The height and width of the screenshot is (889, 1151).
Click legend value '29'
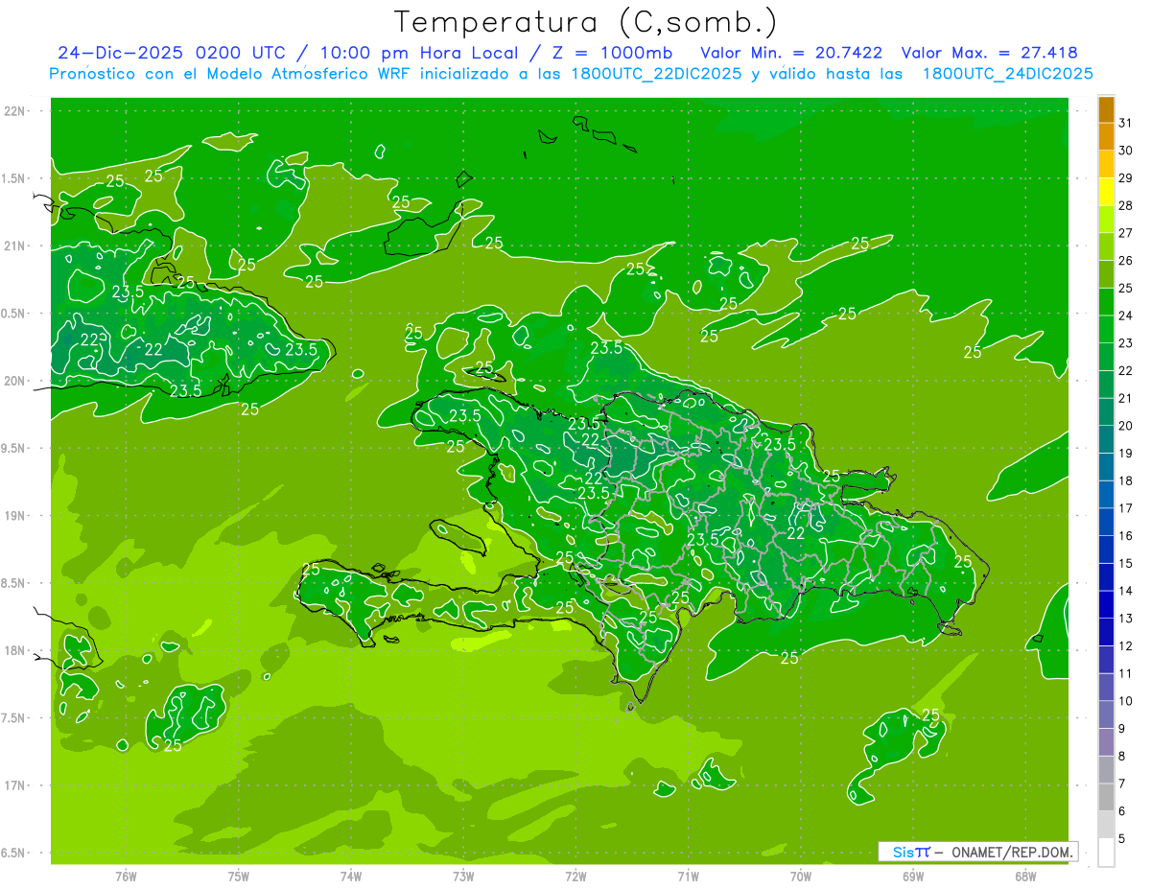coord(1125,177)
